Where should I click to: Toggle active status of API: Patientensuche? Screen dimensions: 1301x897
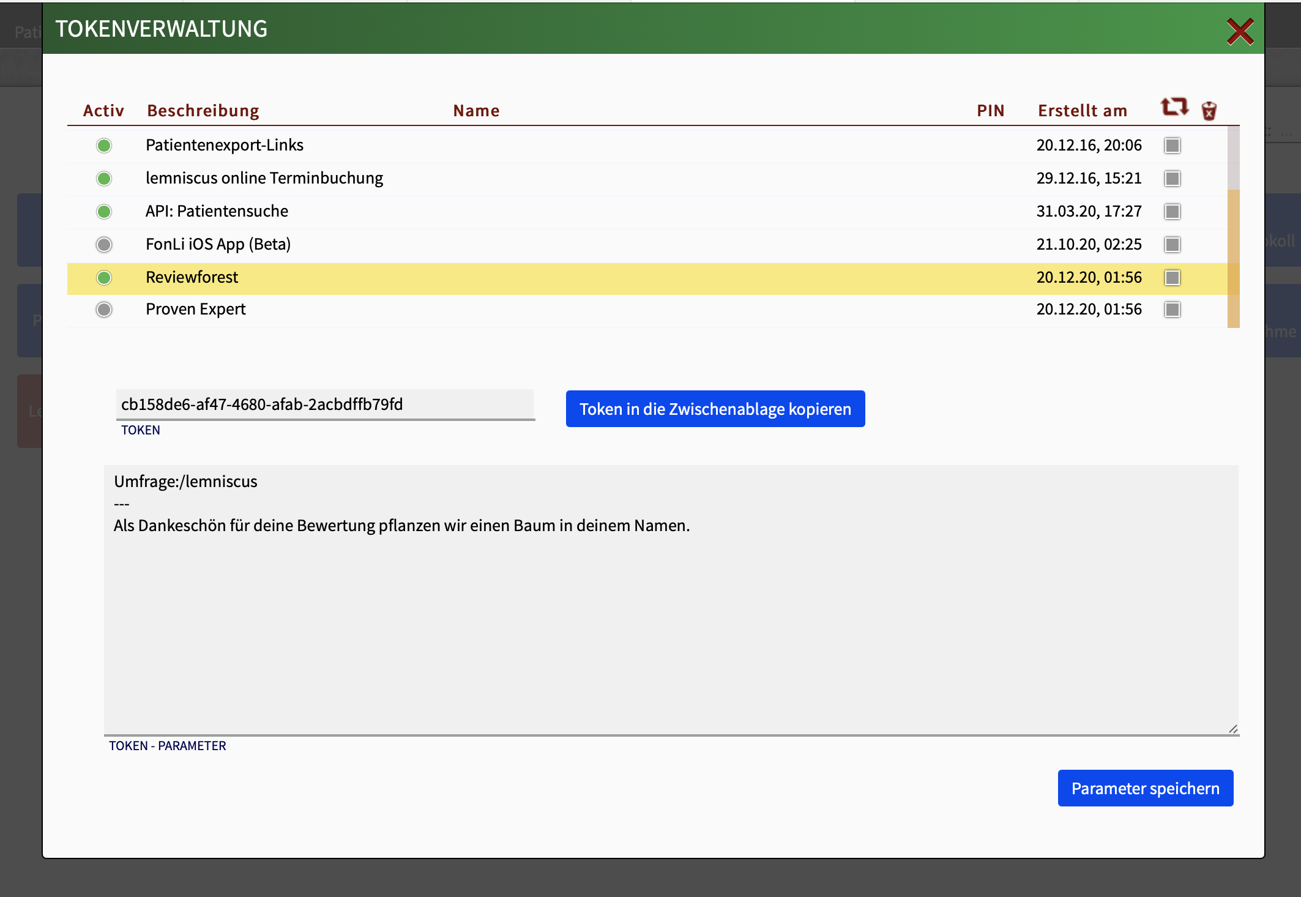[104, 212]
